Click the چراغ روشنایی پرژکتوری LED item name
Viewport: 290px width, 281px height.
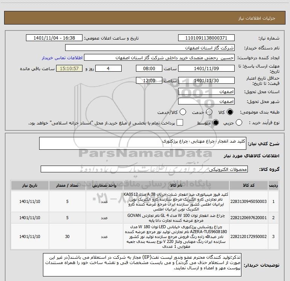coord(176,236)
